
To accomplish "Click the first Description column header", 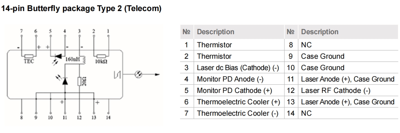I will tap(216, 32).
